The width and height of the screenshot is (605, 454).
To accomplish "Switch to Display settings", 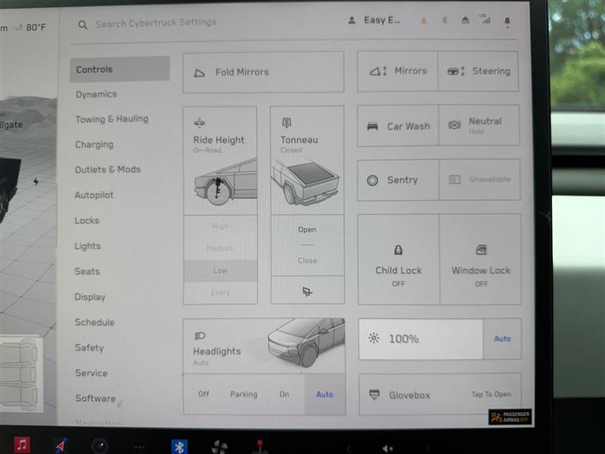I will pos(90,297).
